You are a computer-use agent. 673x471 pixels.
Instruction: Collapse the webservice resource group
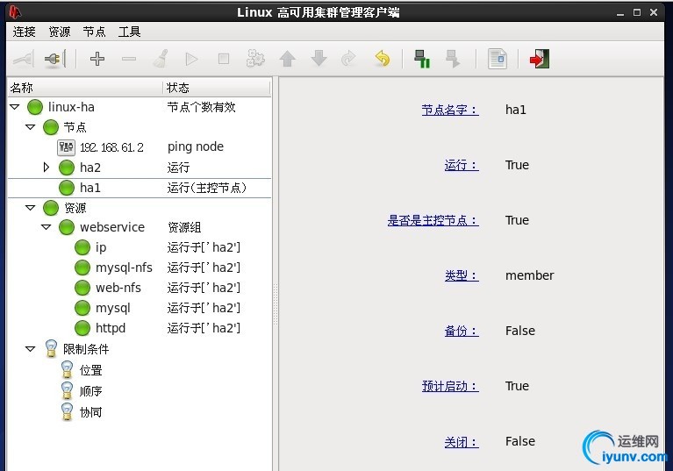[x=47, y=227]
